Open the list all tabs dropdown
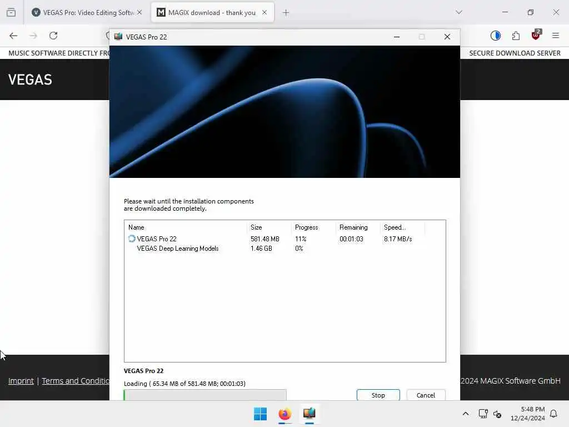Viewport: 569px width, 427px height. point(459,12)
